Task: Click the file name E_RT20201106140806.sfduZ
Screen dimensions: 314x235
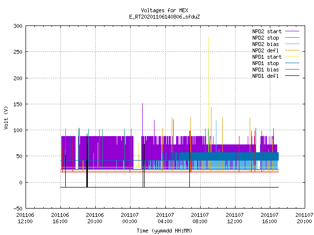Action: (x=164, y=17)
